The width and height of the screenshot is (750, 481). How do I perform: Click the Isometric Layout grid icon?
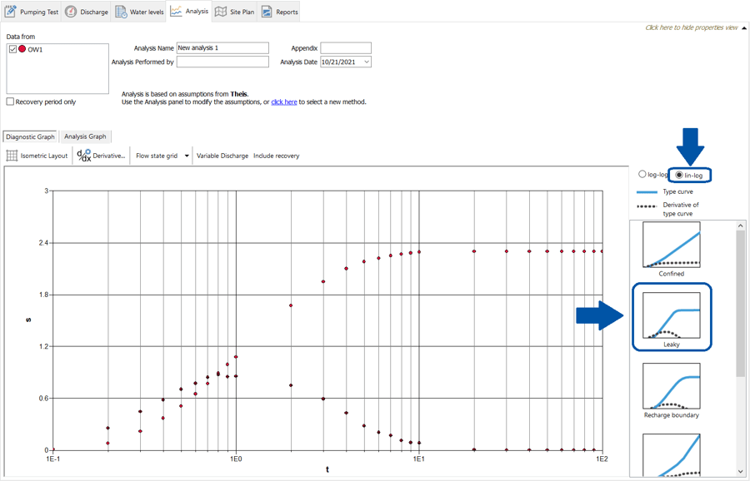(12, 156)
